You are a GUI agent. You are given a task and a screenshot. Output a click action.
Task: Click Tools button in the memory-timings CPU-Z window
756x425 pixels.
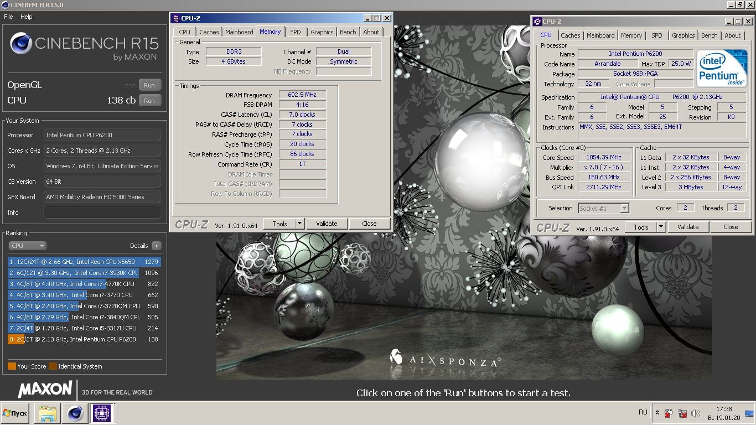pos(279,224)
